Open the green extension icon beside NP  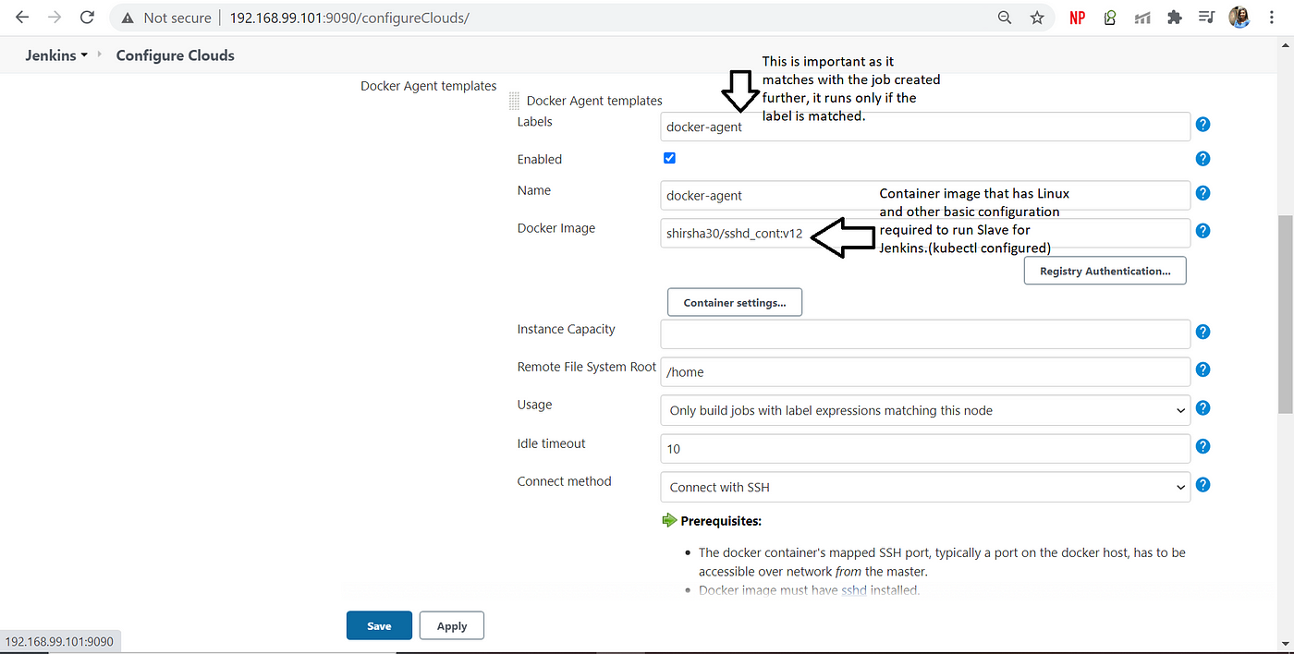point(1109,18)
